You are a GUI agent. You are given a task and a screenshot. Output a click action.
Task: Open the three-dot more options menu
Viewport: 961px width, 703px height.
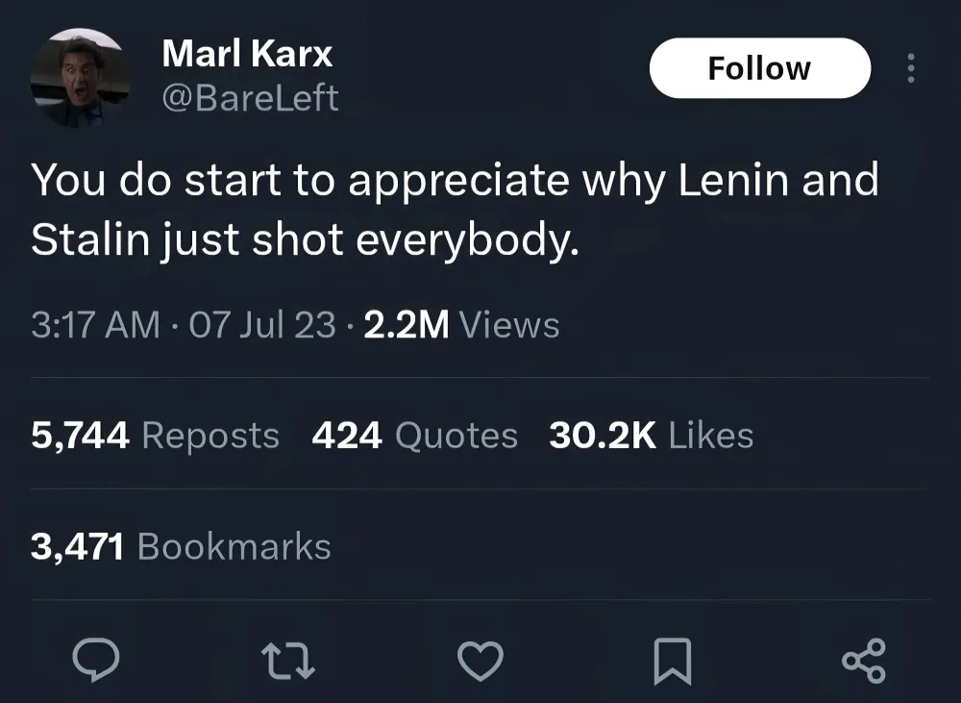[x=911, y=68]
